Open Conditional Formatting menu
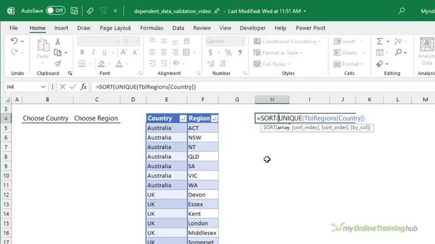 287,41
